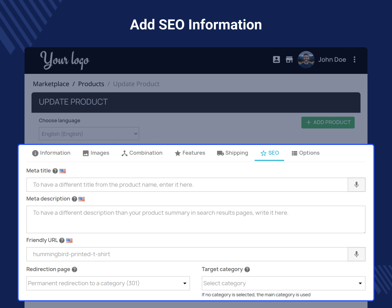The width and height of the screenshot is (392, 308).
Task: Click the Meta description help icon
Action: pyautogui.click(x=75, y=199)
